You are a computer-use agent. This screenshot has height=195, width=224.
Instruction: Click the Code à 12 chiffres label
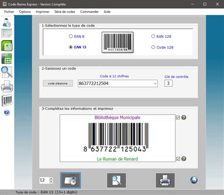tap(114, 76)
